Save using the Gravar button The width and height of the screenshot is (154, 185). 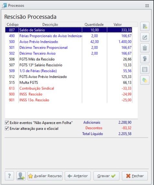pyautogui.click(x=106, y=176)
